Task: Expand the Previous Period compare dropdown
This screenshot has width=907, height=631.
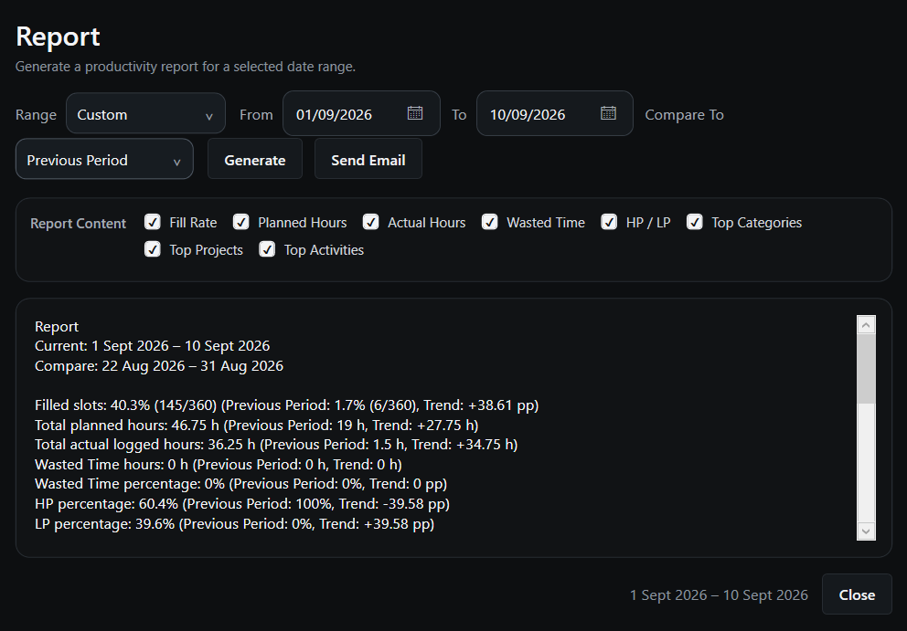Action: pos(104,159)
